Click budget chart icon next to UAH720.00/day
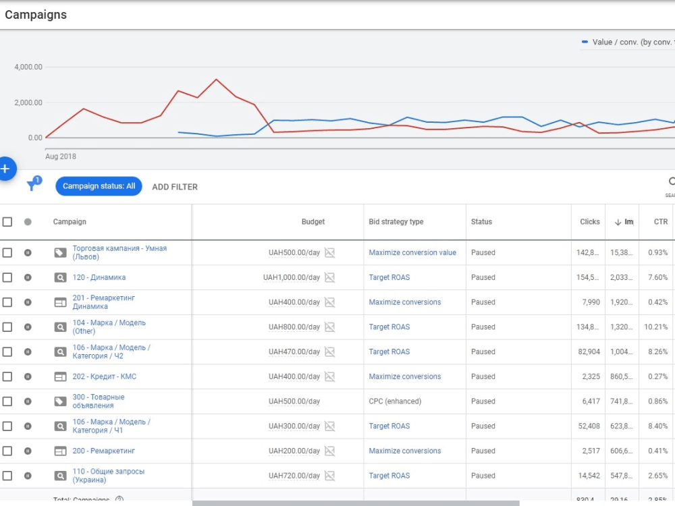The width and height of the screenshot is (675, 506). coord(330,476)
